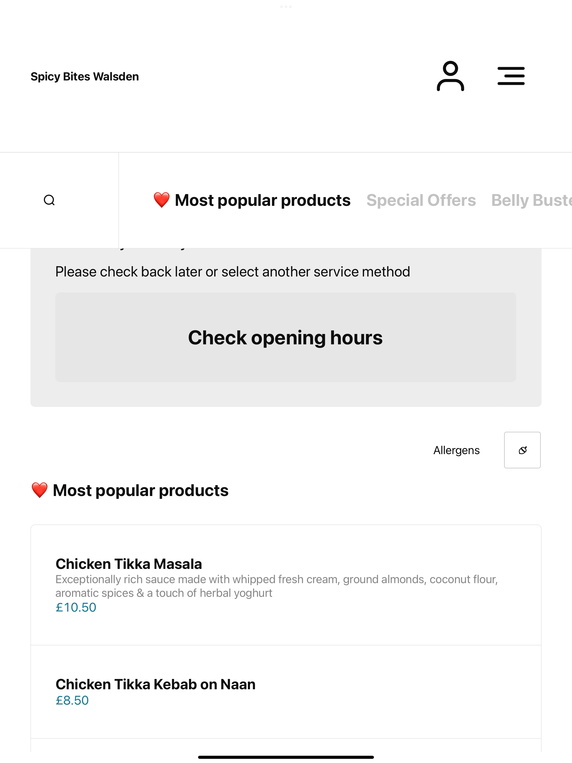Click the search magnifier icon
This screenshot has width=572, height=763.
click(49, 200)
